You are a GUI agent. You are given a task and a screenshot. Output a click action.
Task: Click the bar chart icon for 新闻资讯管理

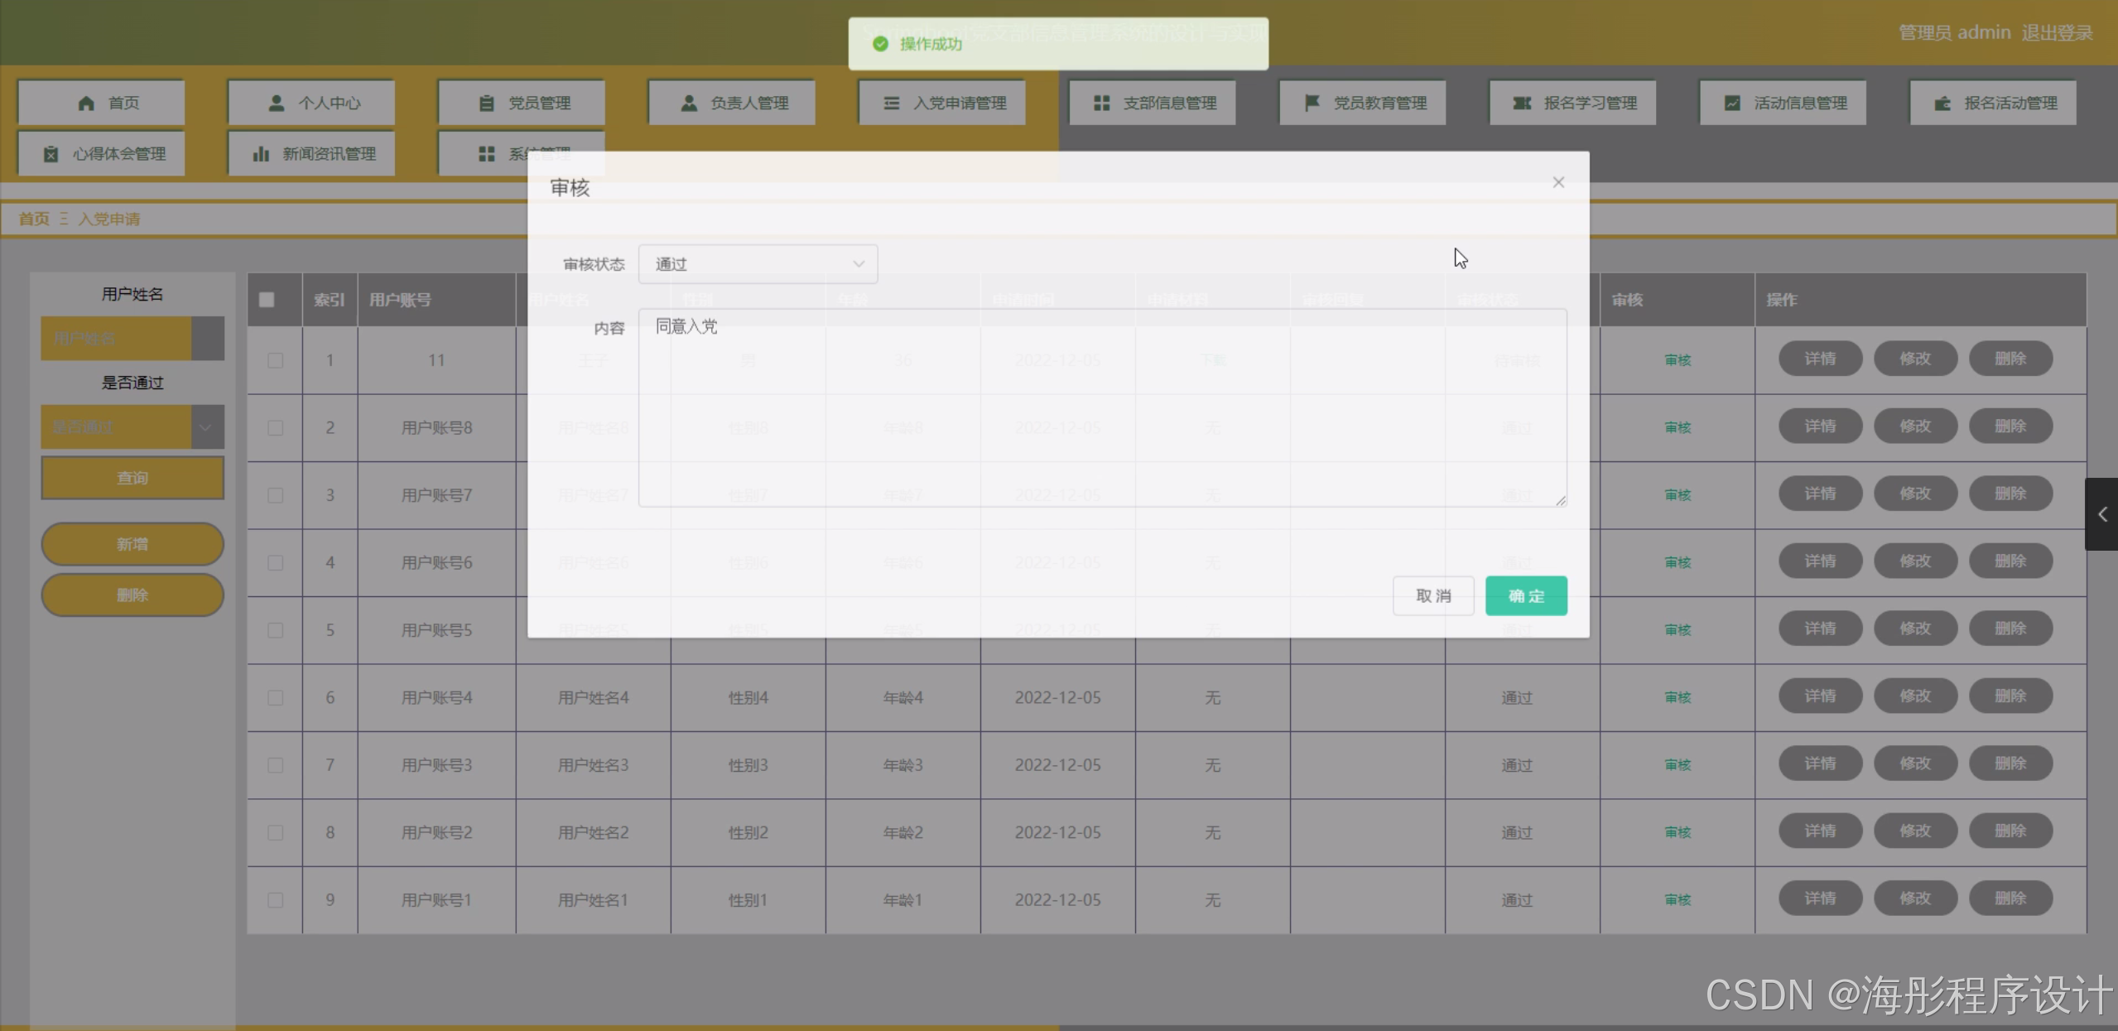click(261, 154)
